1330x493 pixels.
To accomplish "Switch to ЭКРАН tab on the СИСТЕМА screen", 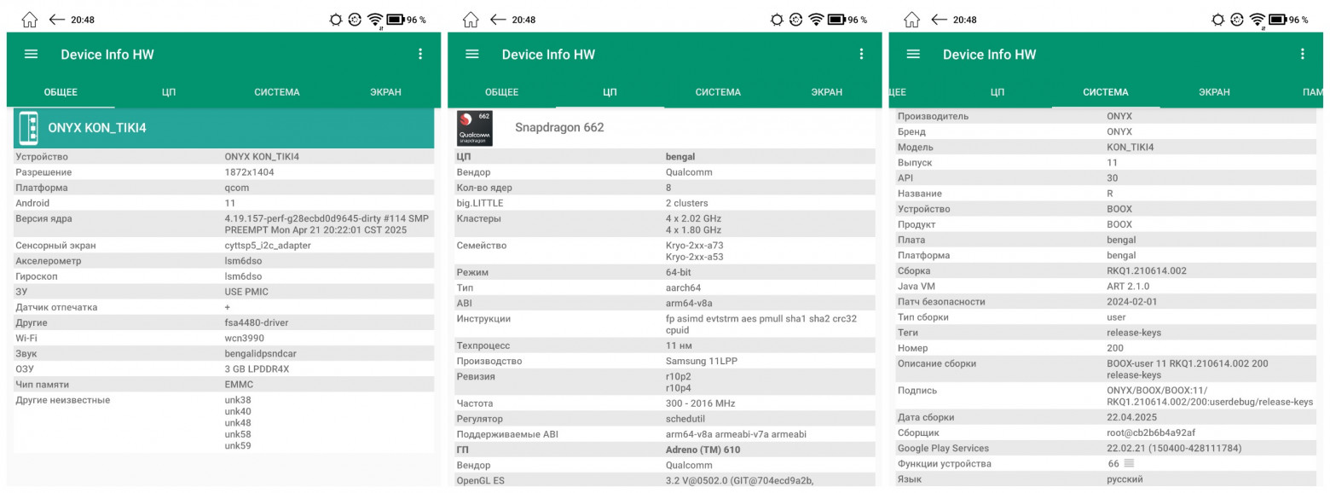I will (x=1214, y=92).
